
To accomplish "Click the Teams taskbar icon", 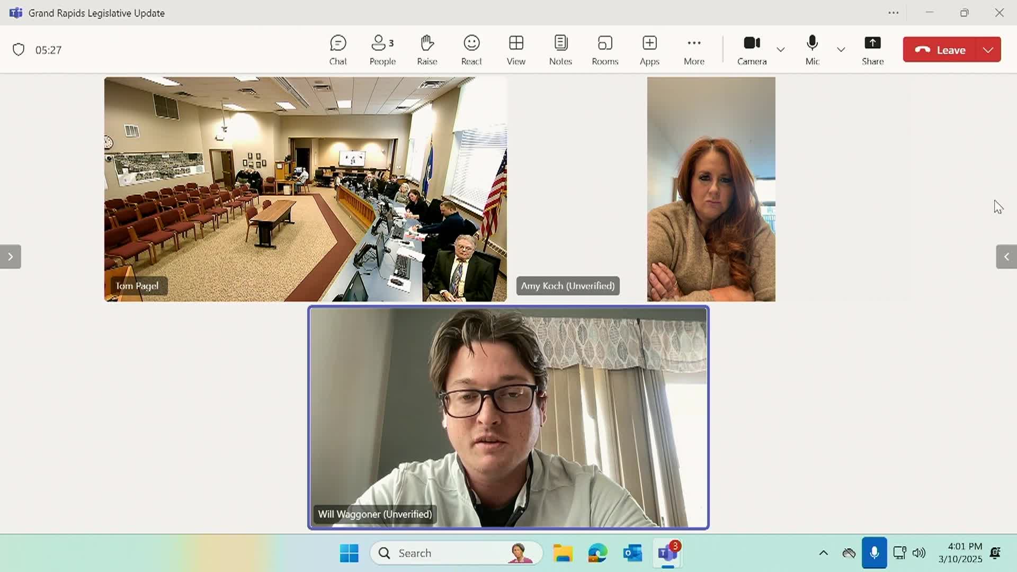I will click(668, 553).
